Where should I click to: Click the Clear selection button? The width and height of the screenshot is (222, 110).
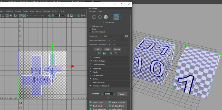(x=107, y=49)
